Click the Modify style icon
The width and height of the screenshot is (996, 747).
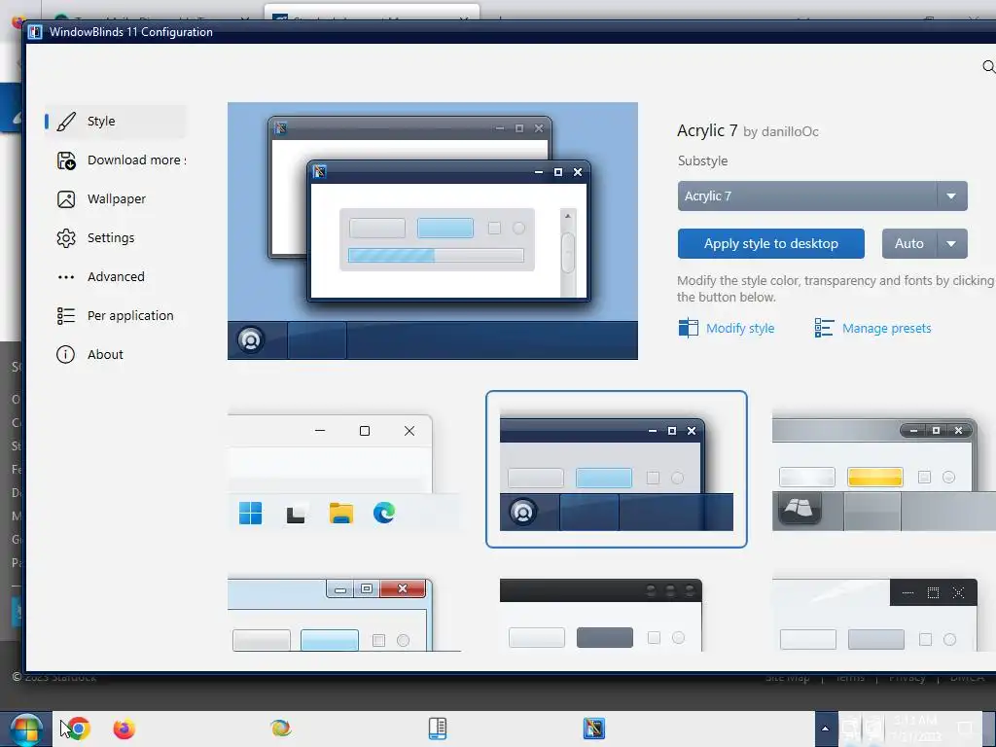coord(688,328)
